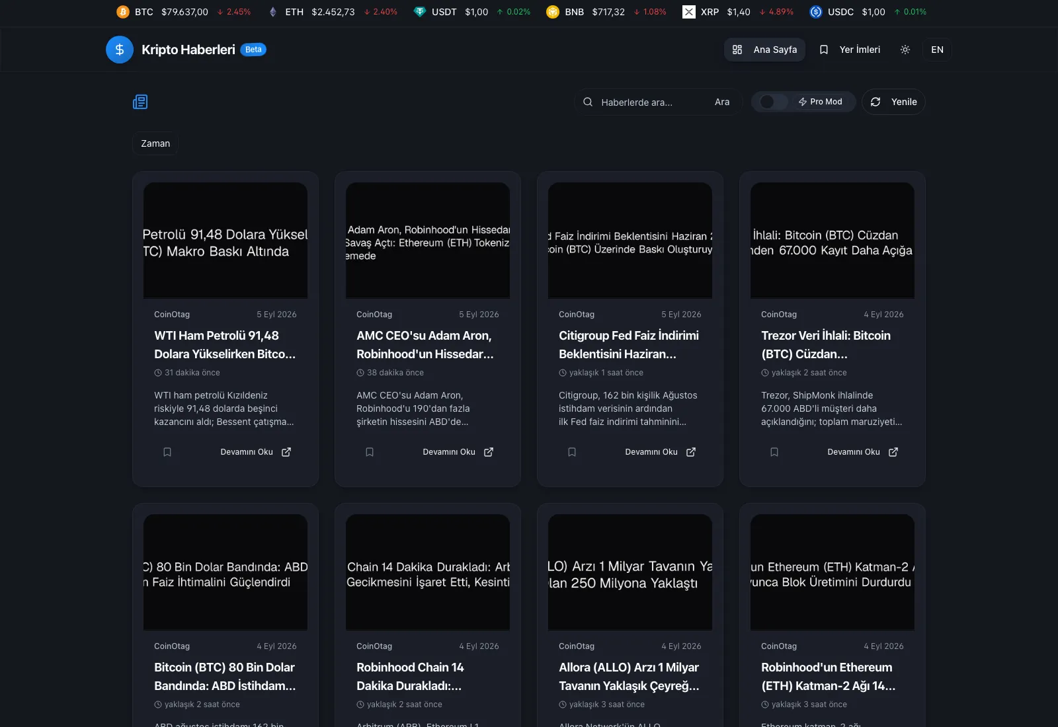Click the BTC coin icon in ticker
The image size is (1058, 727).
point(123,12)
